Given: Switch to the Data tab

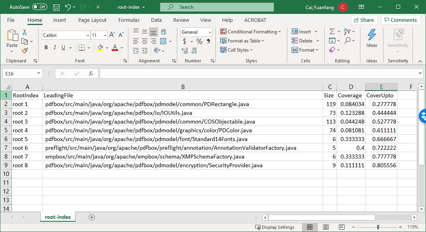Looking at the screenshot, I should [x=156, y=20].
